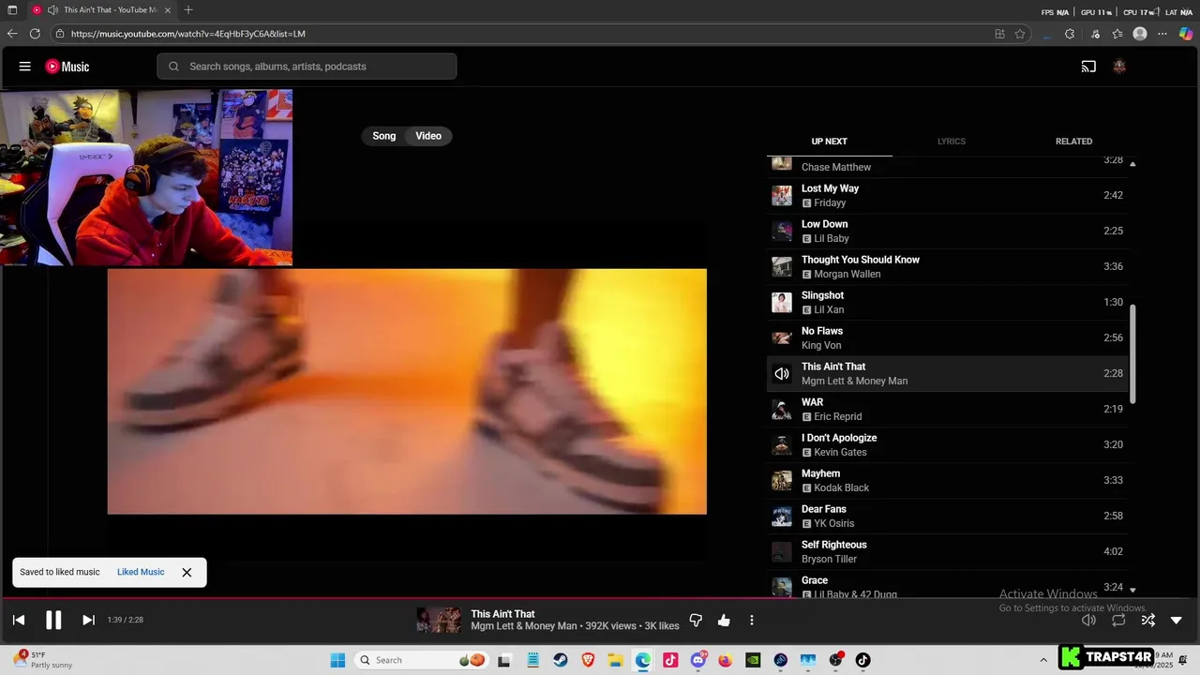Open Bryson Tiller artist link
The height and width of the screenshot is (675, 1200).
[829, 559]
